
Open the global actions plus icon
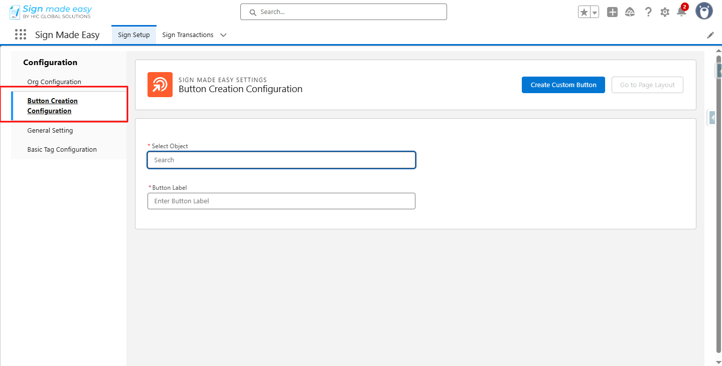tap(612, 12)
